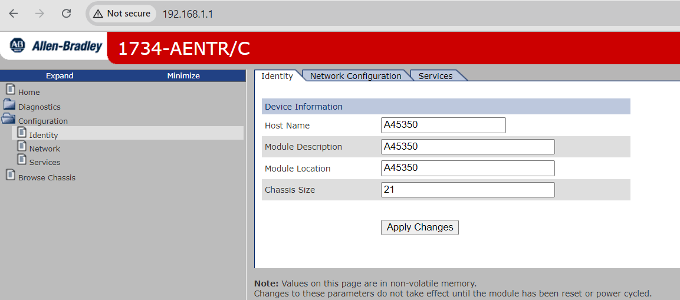Click the Home page icon

coord(11,90)
